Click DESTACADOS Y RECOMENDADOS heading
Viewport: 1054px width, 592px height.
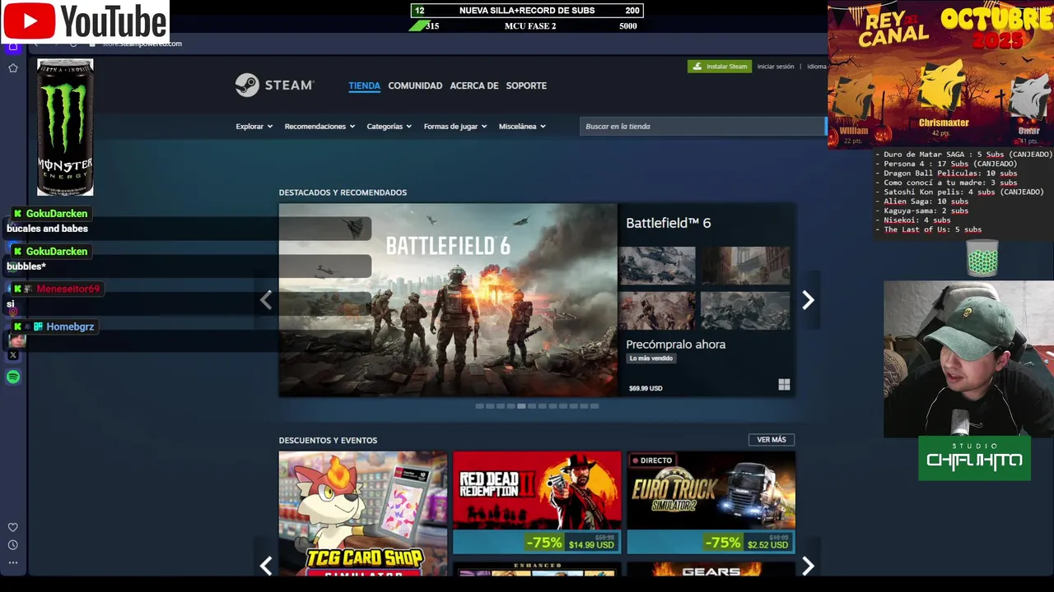click(343, 192)
